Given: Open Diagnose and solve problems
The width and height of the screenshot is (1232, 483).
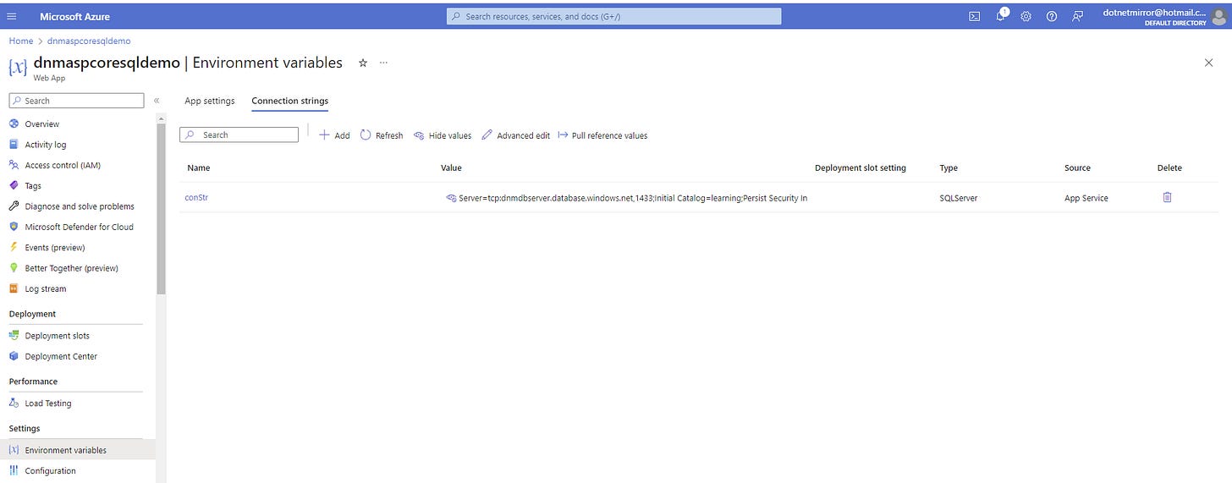Looking at the screenshot, I should 80,206.
